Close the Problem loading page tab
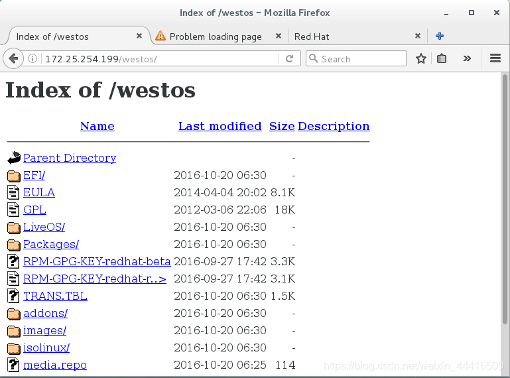 tap(279, 36)
